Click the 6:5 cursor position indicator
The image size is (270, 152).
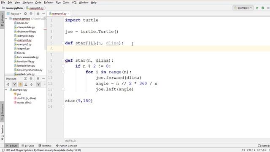coord(243,150)
